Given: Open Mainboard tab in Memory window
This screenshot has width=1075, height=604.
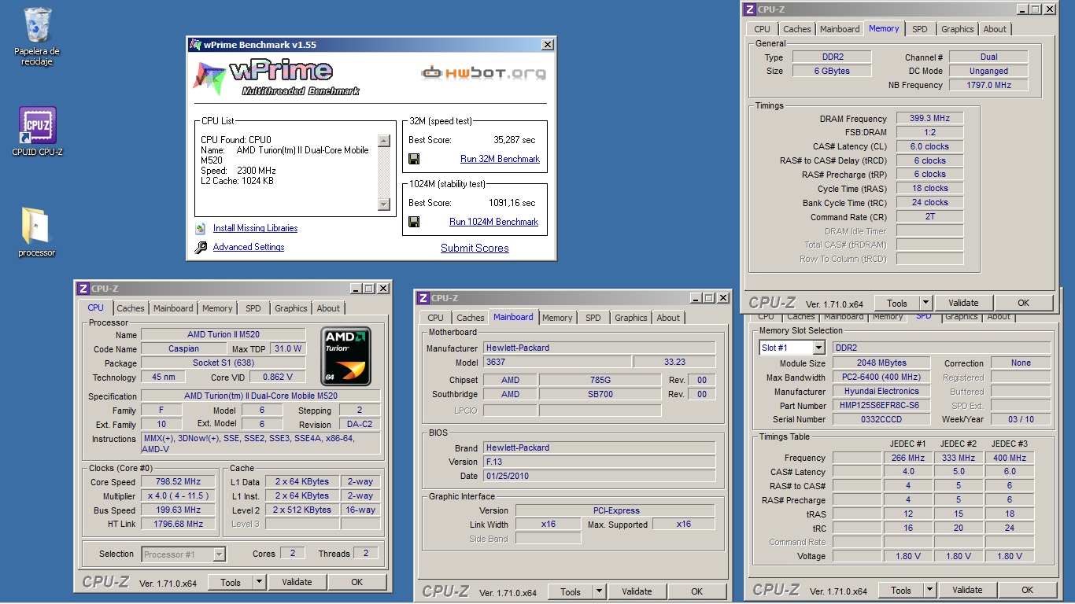Looking at the screenshot, I should point(840,29).
